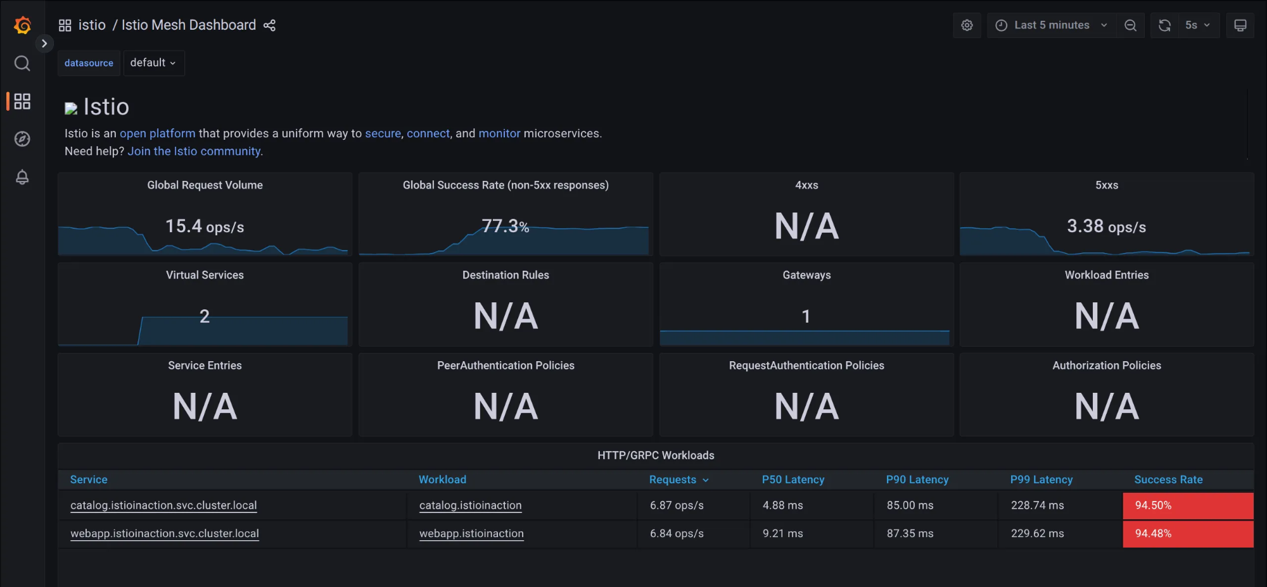1267x587 pixels.
Task: Cycle view mode with monitor icon
Action: pyautogui.click(x=1240, y=25)
